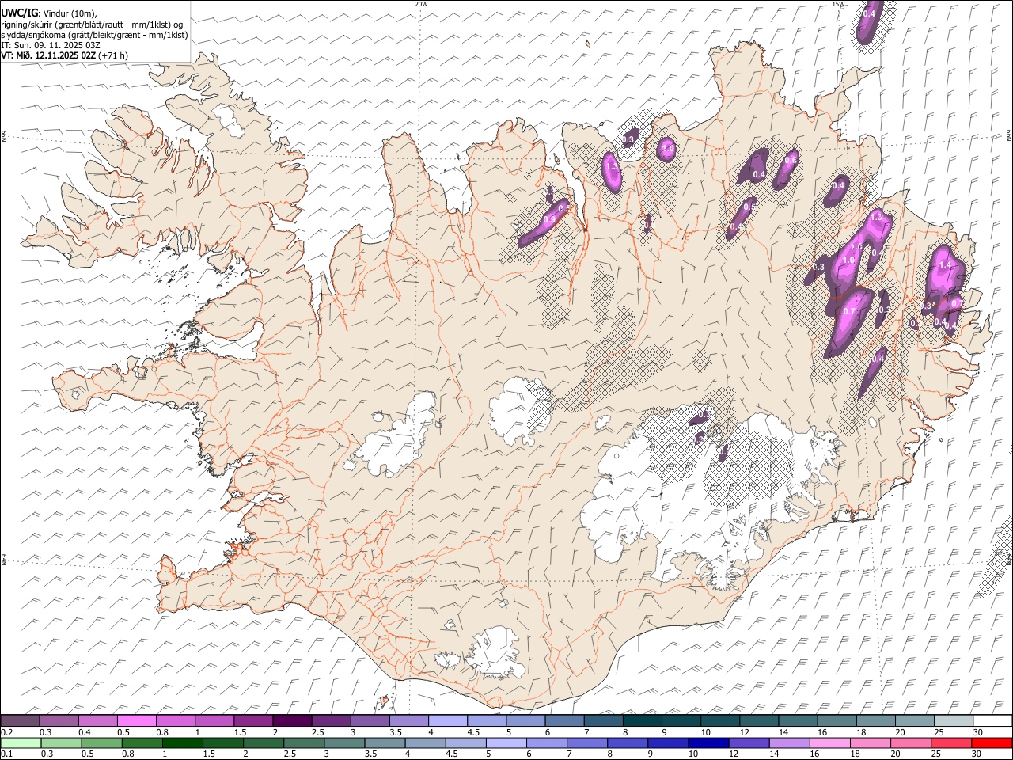Click the '1.4' snowfall value on map
This screenshot has width=1013, height=760.
[x=943, y=265]
